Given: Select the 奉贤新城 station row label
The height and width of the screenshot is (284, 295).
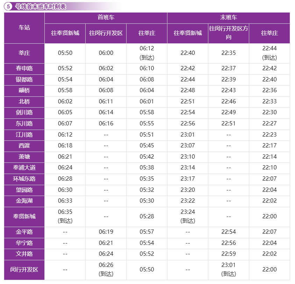Looking at the screenshot, I should coord(24,217).
